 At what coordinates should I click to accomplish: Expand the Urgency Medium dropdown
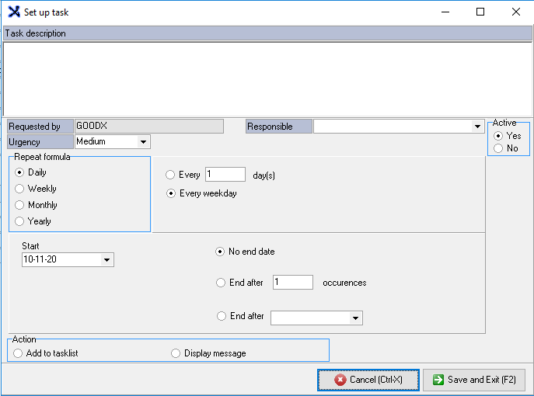tap(143, 142)
